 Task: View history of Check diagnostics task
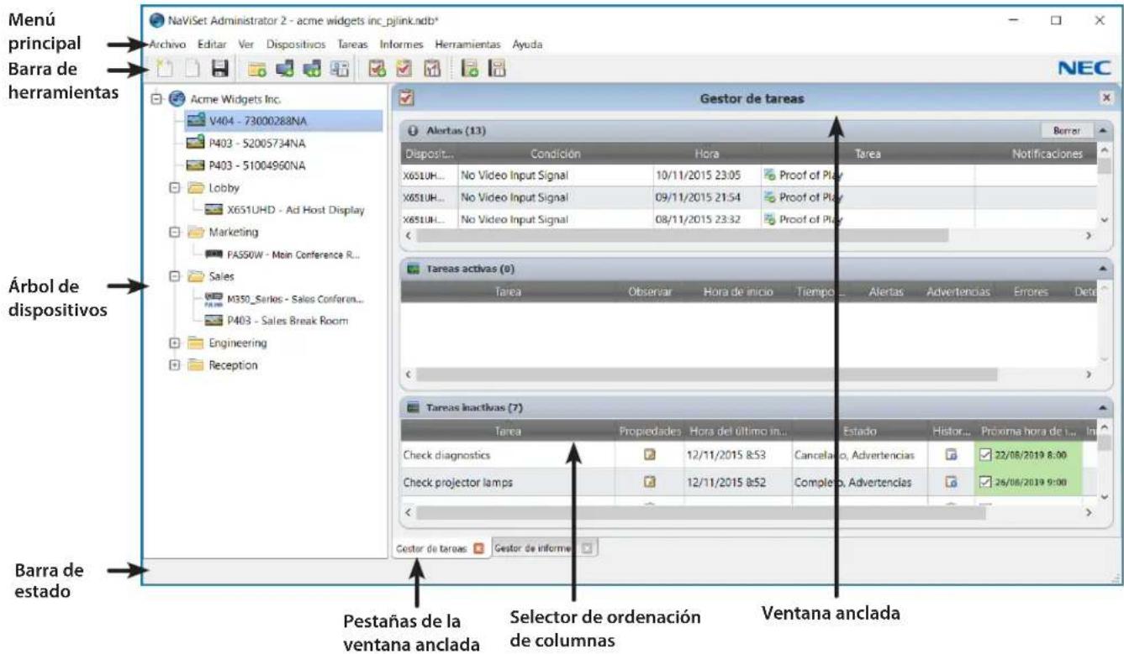coord(951,454)
